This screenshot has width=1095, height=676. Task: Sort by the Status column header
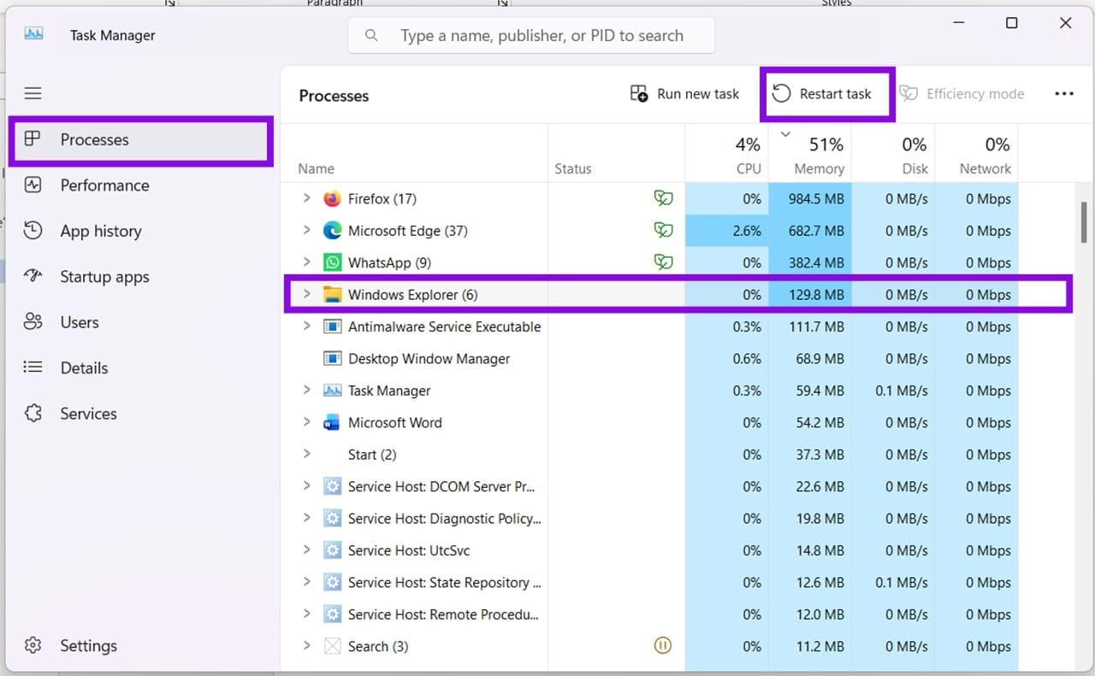click(616, 153)
